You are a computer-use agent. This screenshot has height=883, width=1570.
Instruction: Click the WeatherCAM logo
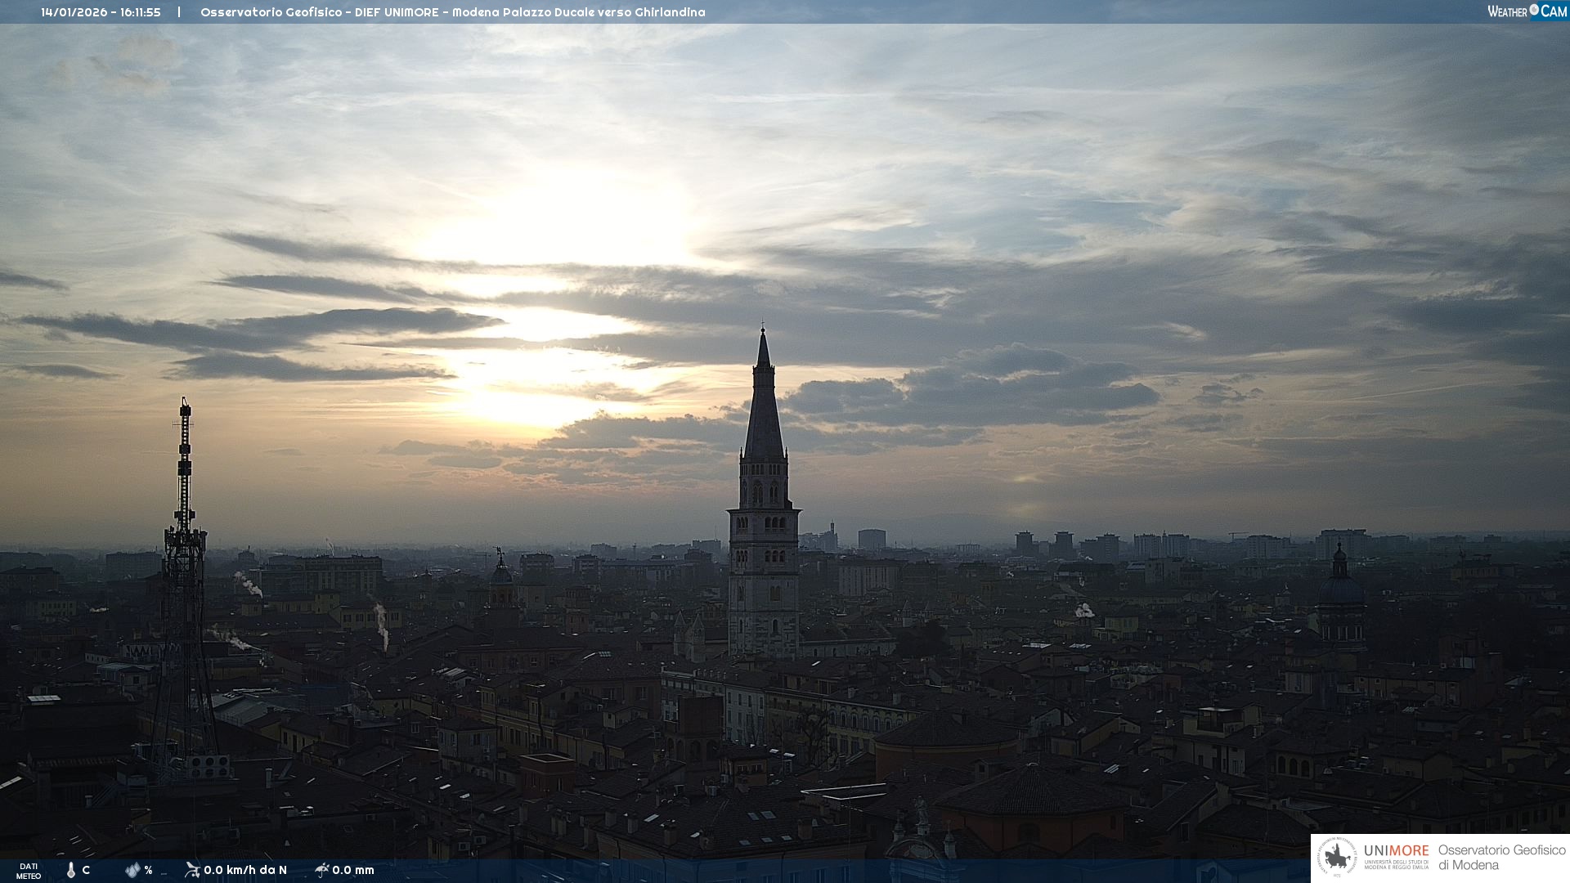[x=1527, y=11]
